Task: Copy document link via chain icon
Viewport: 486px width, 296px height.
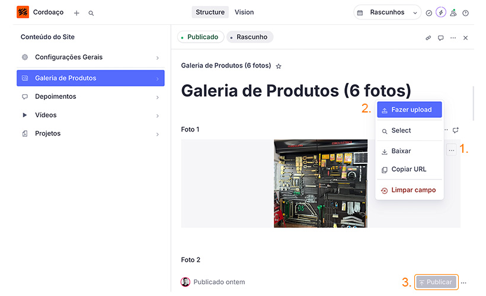Action: (428, 38)
